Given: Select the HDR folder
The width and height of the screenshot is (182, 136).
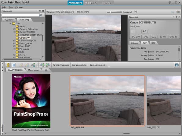Looking at the screenshot, I should coord(21,52).
